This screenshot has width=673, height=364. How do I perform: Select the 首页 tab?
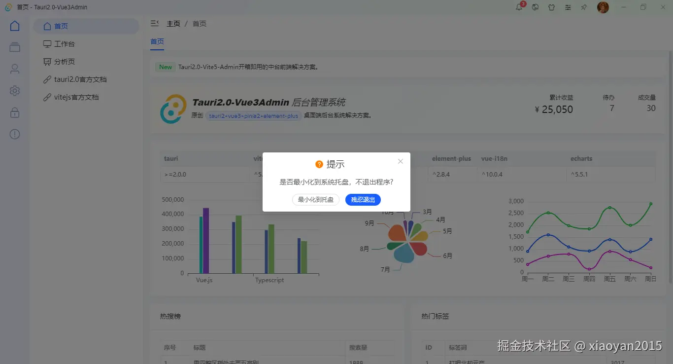(157, 41)
